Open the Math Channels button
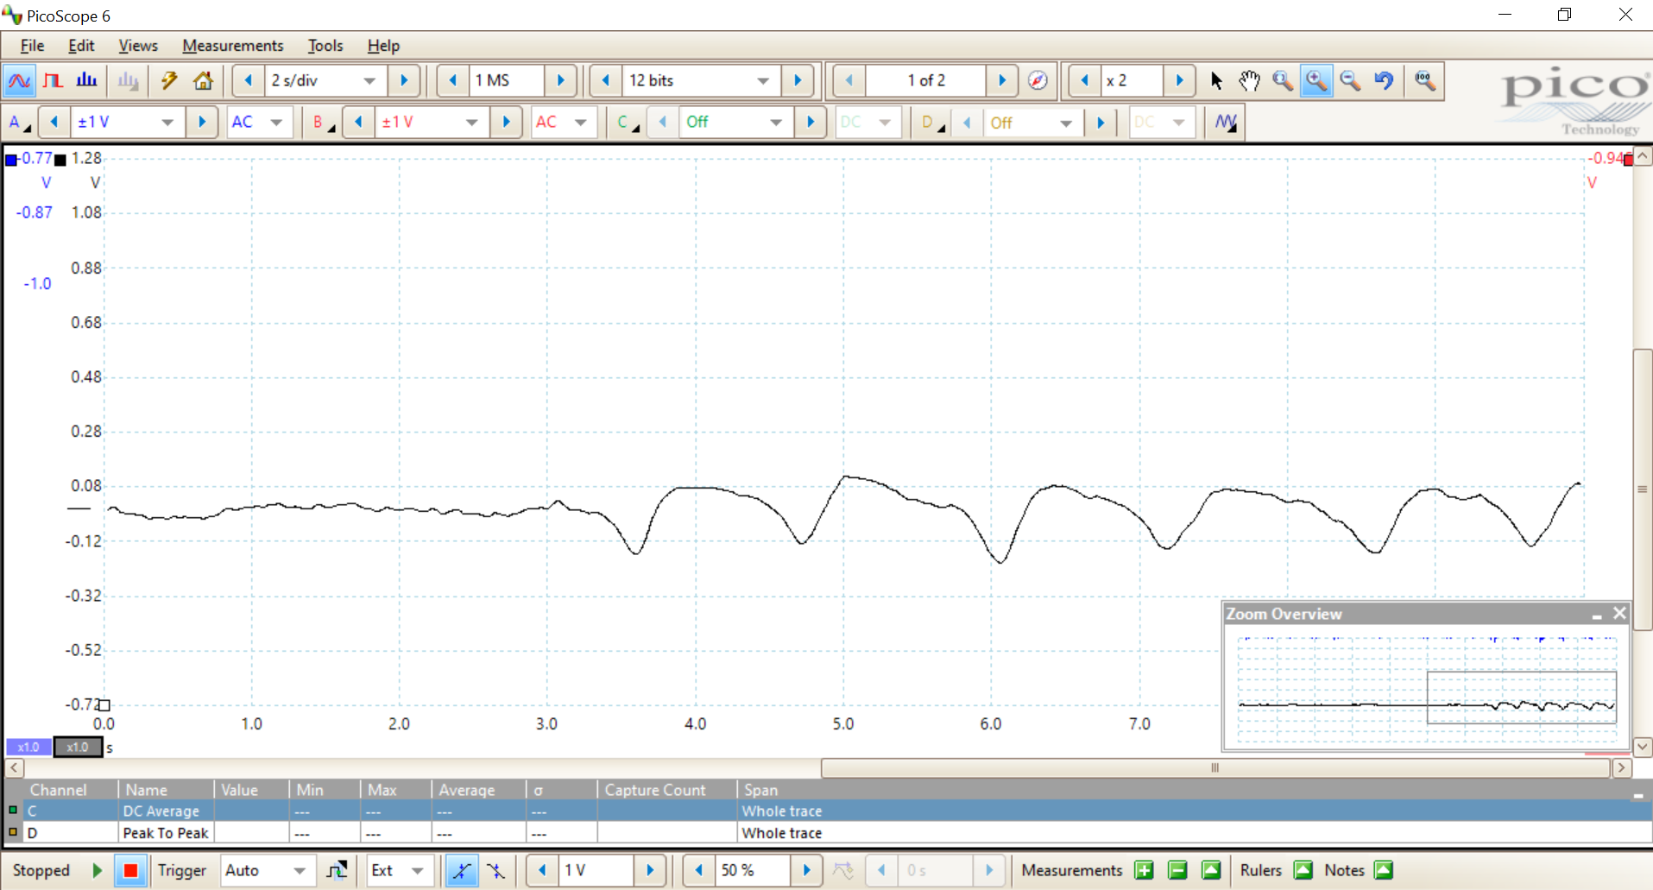The width and height of the screenshot is (1653, 890). (1227, 123)
